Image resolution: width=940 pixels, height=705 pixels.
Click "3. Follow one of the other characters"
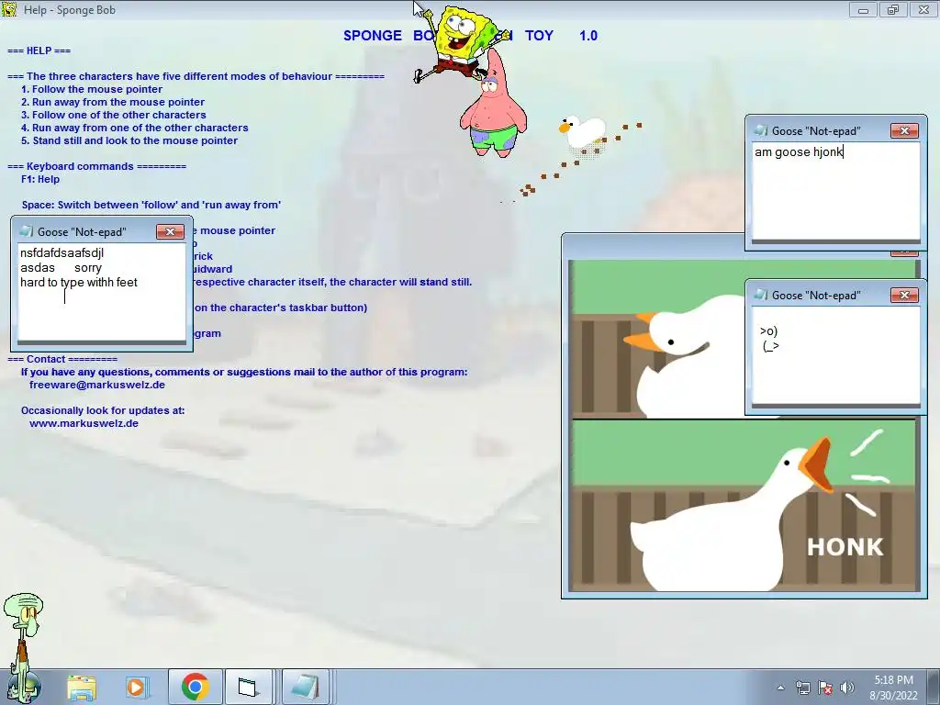coord(113,115)
